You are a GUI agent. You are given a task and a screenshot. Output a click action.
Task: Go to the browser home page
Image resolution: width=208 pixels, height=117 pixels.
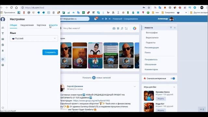[x=16, y=7]
